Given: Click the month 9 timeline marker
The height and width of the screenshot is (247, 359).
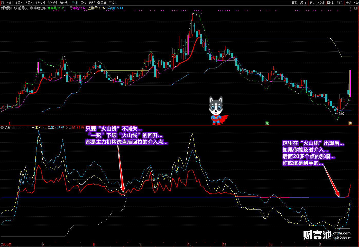Looking at the screenshot, I should 140,244.
